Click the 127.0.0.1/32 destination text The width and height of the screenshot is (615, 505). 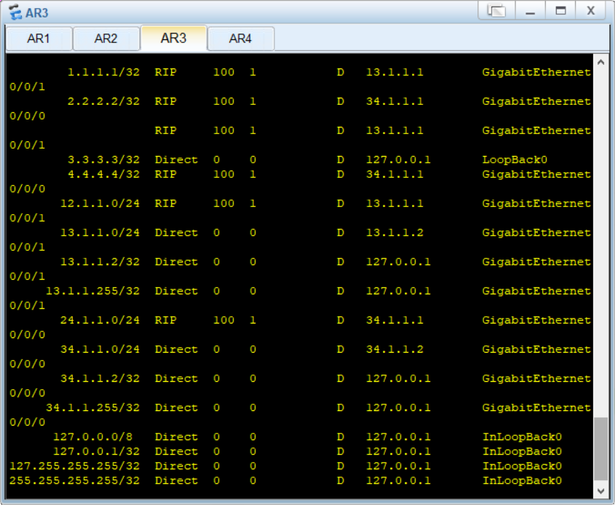coord(97,451)
